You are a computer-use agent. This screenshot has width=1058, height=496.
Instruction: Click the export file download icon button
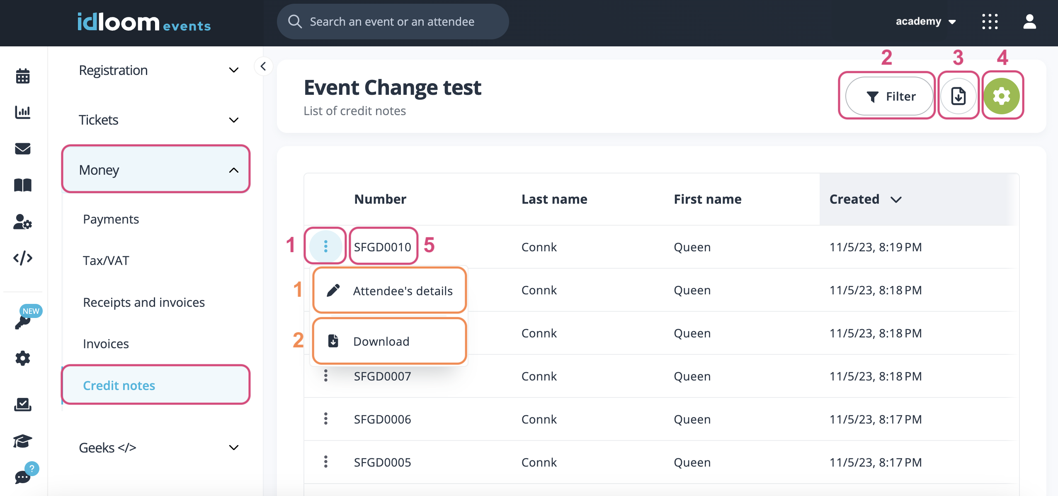pyautogui.click(x=958, y=96)
